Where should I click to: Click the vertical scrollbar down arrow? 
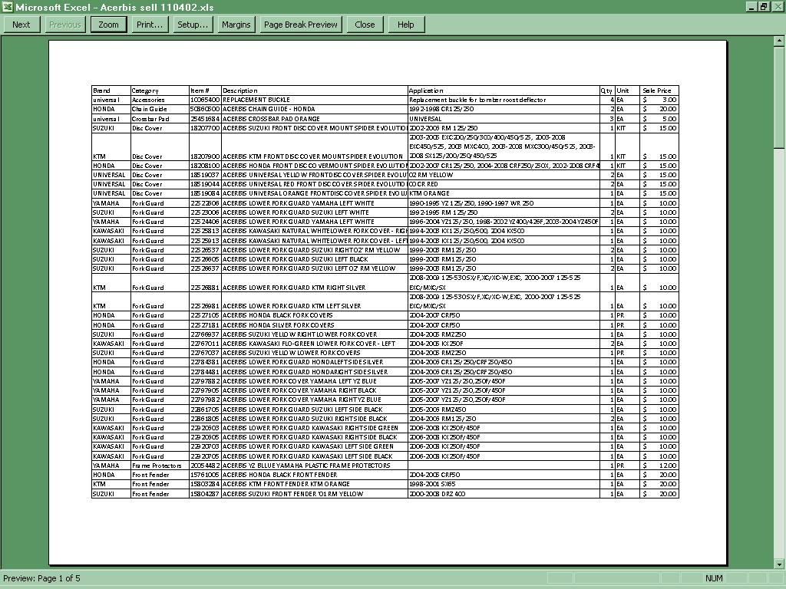[x=779, y=564]
